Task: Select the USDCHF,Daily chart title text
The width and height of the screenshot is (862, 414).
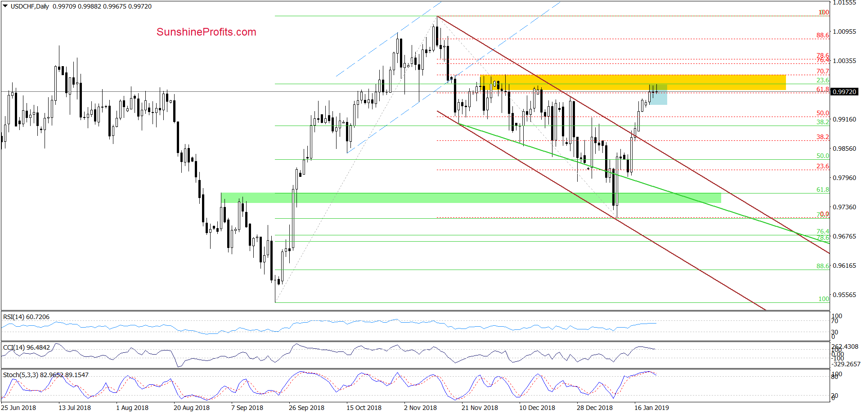Action: [x=30, y=6]
